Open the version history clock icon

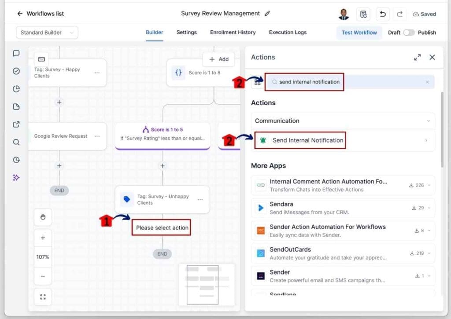click(16, 160)
